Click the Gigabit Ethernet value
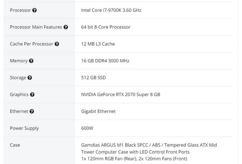Screen dimensions: 242x164 click(98, 111)
